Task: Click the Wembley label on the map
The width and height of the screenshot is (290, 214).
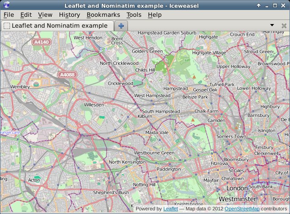Action: [x=20, y=86]
